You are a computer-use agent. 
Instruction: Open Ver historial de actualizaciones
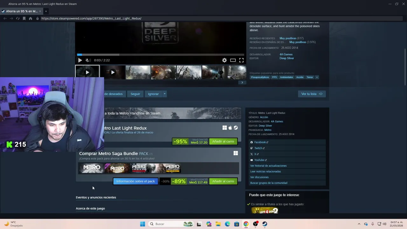coord(287,166)
